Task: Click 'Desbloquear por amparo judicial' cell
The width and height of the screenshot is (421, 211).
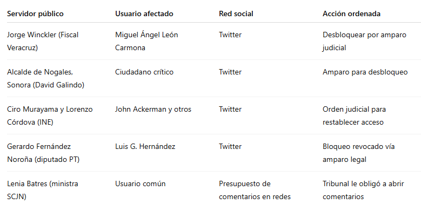Action: tap(364, 41)
